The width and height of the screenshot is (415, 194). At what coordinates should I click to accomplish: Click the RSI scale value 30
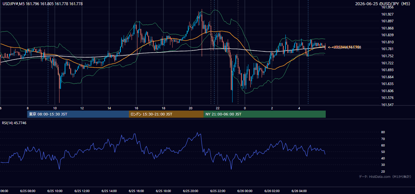(383, 165)
